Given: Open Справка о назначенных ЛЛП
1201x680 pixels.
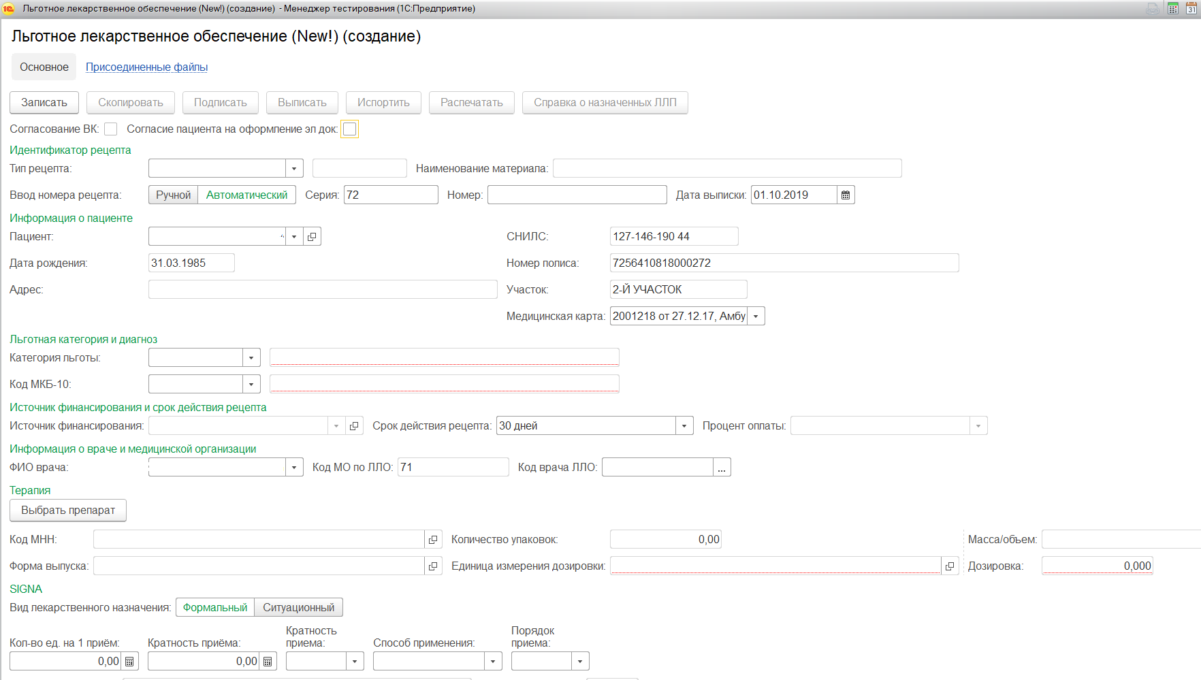Looking at the screenshot, I should 605,102.
